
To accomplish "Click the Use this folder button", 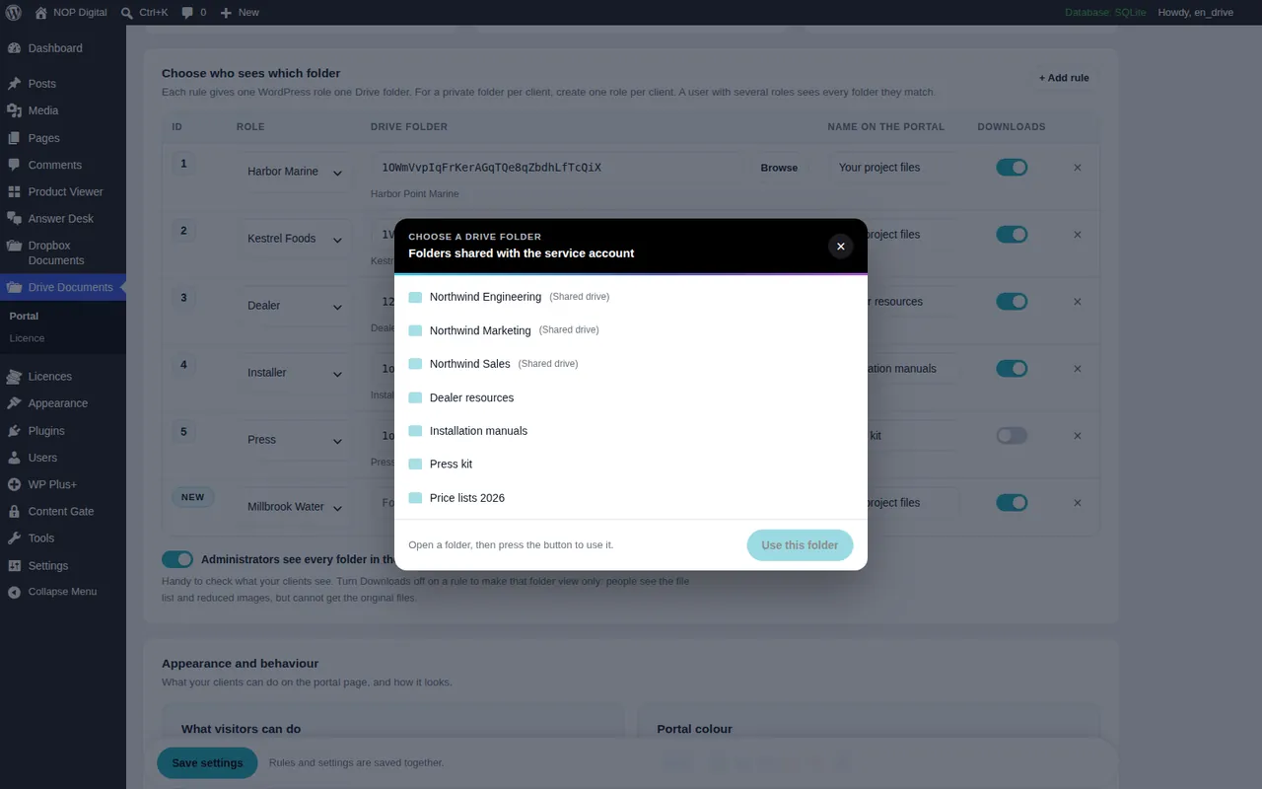I will 800,545.
